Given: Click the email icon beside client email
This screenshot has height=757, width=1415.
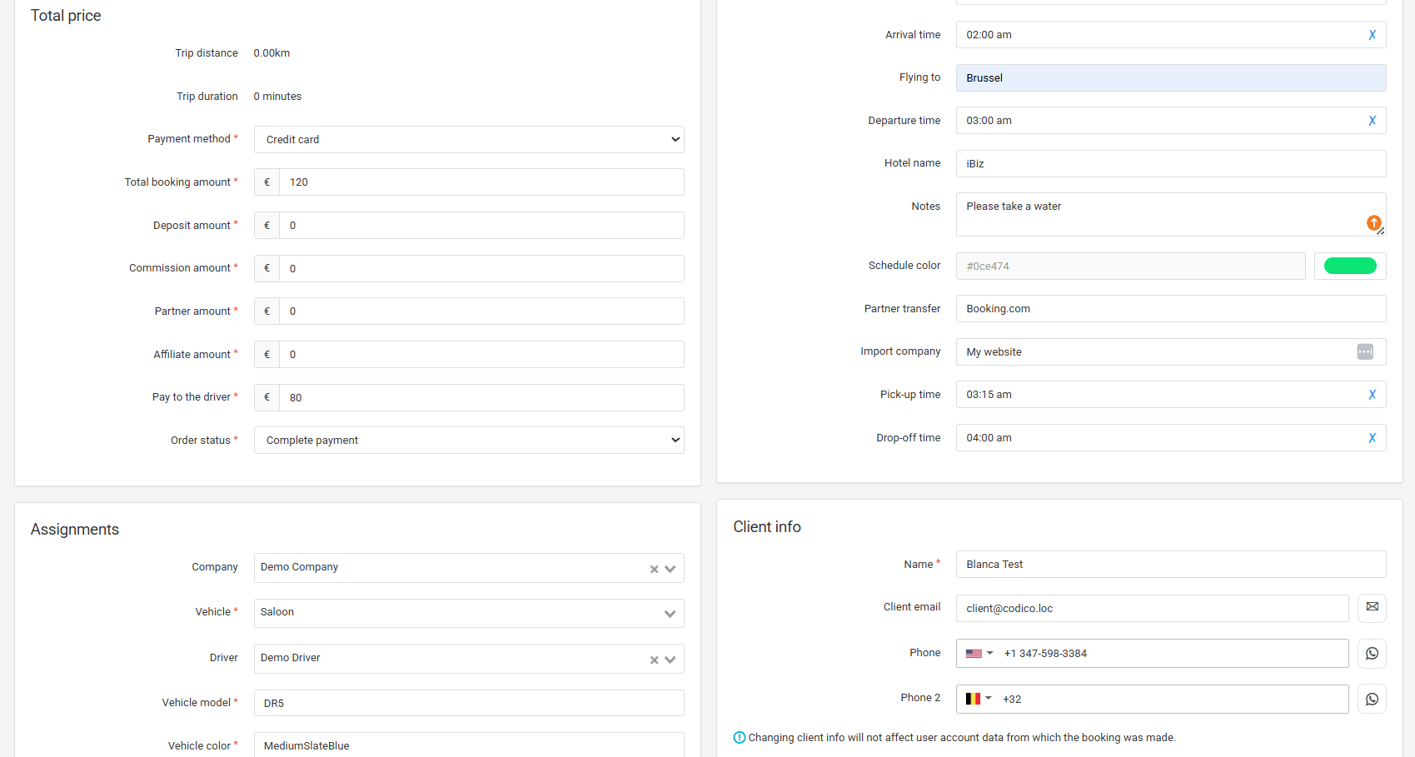Looking at the screenshot, I should click(x=1372, y=608).
